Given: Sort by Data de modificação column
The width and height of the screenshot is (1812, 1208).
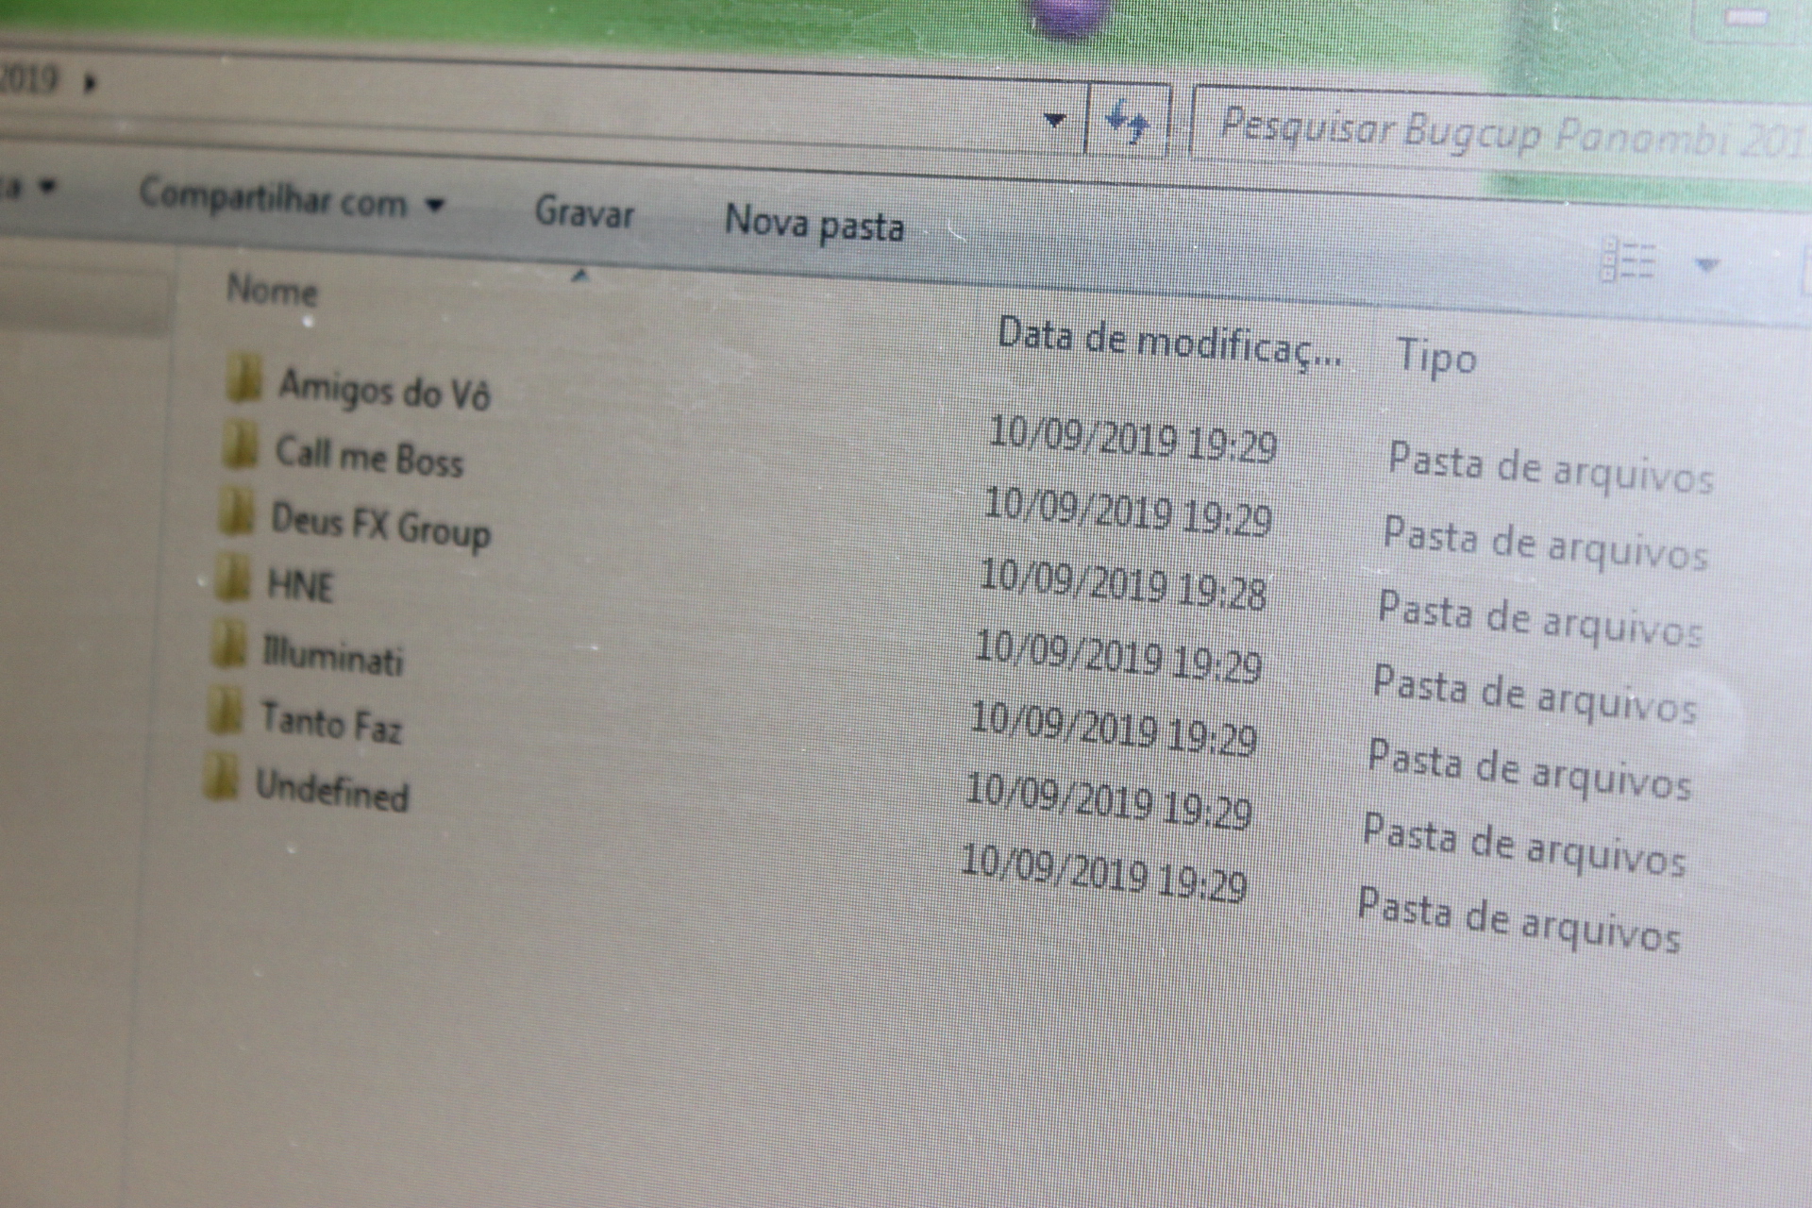Looking at the screenshot, I should [x=1167, y=342].
